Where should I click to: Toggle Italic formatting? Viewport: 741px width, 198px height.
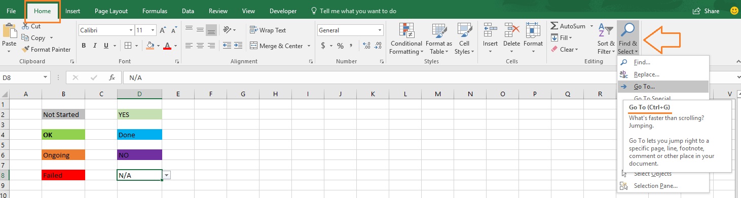click(95, 46)
